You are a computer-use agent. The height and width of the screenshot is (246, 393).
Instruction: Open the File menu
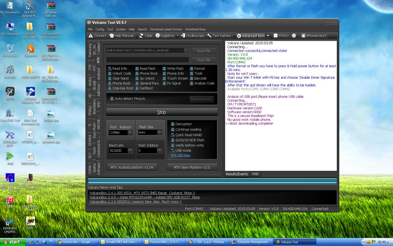90,29
